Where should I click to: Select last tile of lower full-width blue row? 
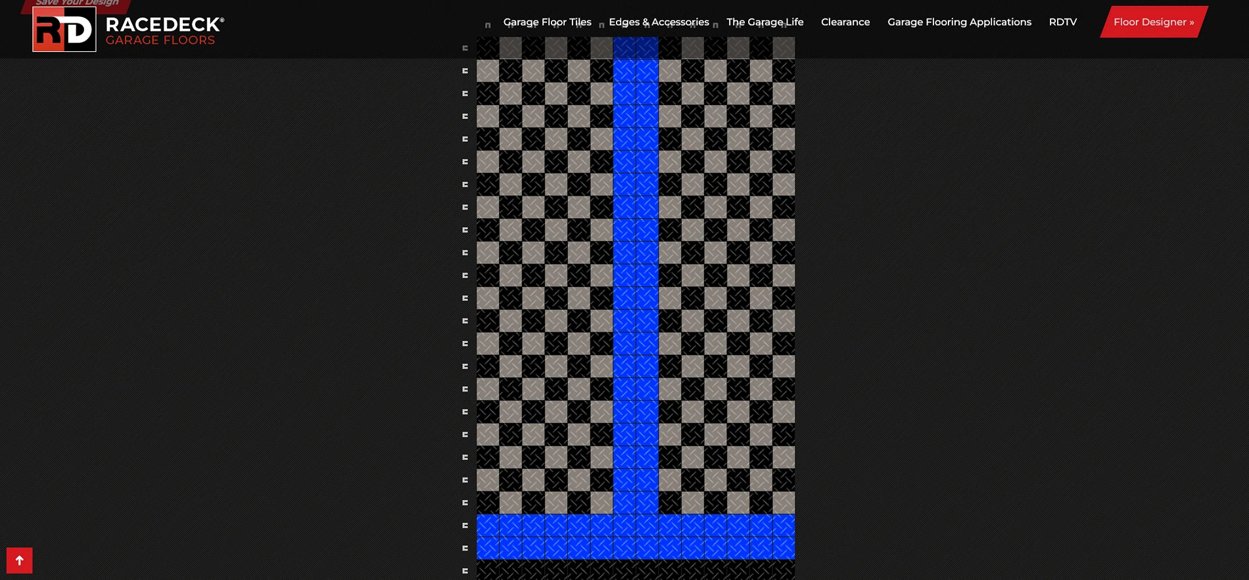[784, 548]
